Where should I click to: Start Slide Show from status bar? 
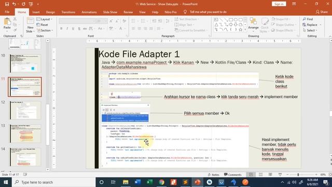(x=280, y=175)
